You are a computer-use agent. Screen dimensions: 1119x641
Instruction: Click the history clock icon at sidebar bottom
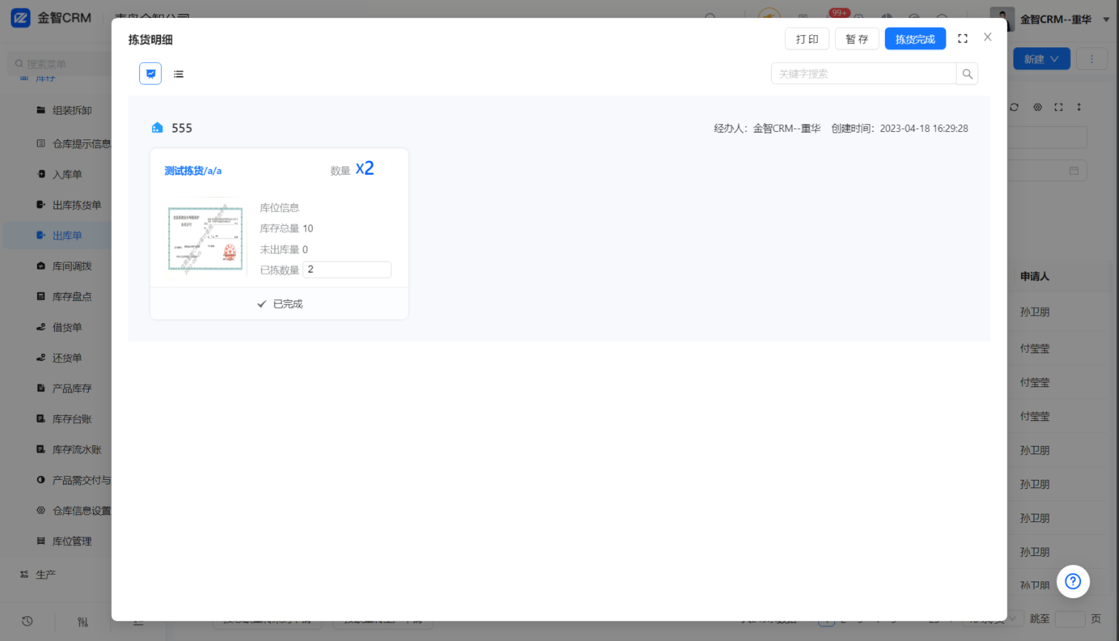[x=27, y=621]
